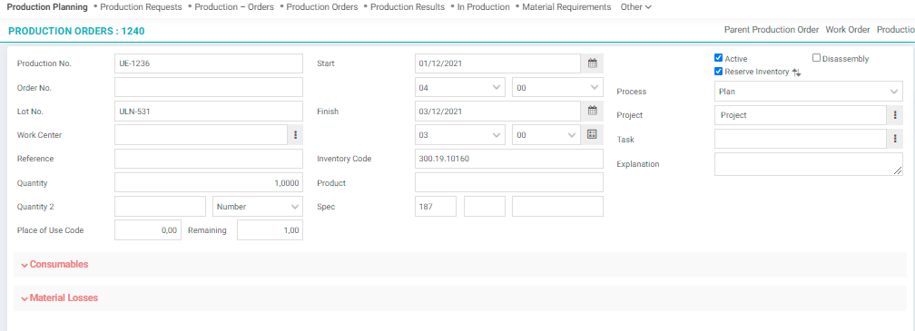Click the Finish date field 03/12/2021
Image resolution: width=915 pixels, height=331 pixels.
point(497,111)
